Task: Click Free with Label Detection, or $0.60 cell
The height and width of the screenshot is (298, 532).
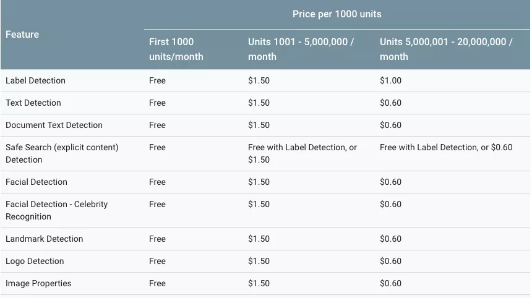Action: [446, 148]
